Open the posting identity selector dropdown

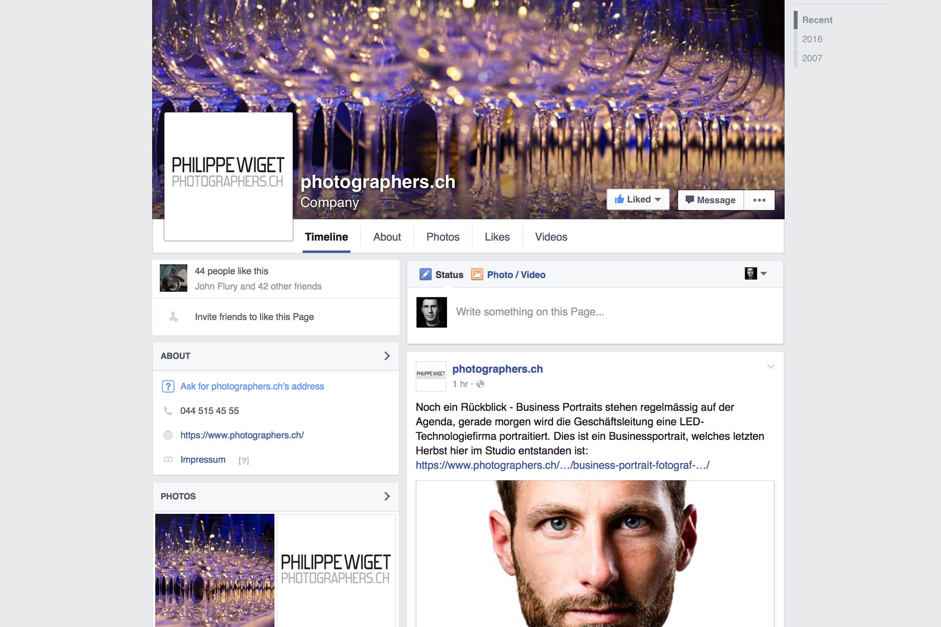(755, 274)
